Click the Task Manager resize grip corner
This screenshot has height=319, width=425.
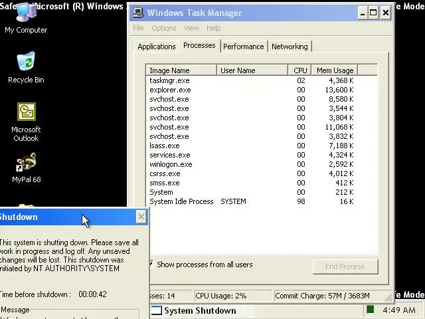tap(388, 298)
